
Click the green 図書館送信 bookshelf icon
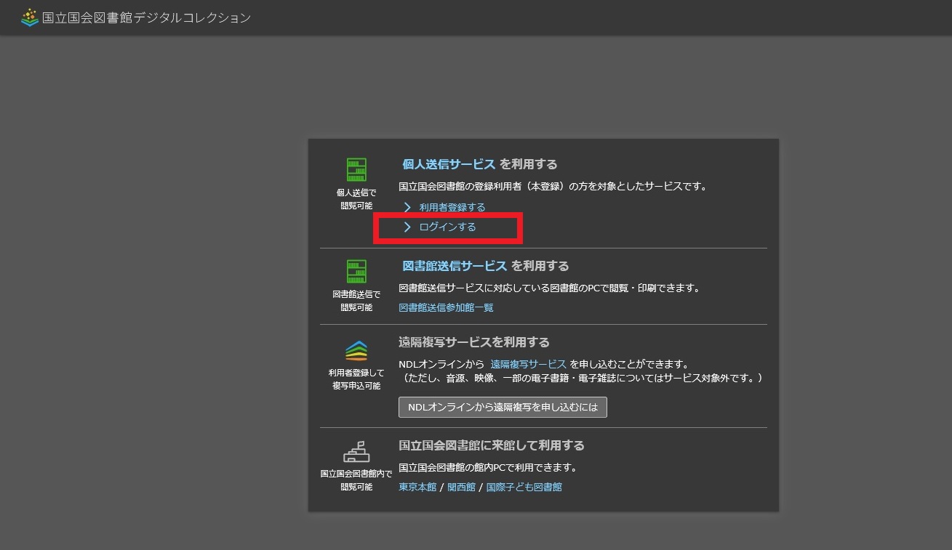click(x=356, y=272)
